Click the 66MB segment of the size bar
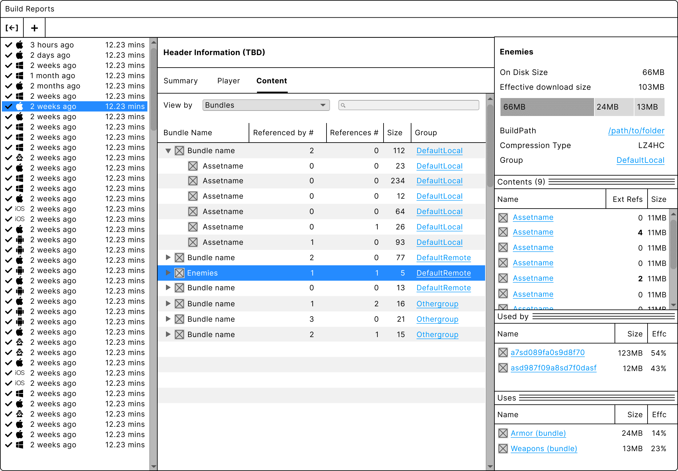Screen dimensions: 678x471 click(547, 107)
